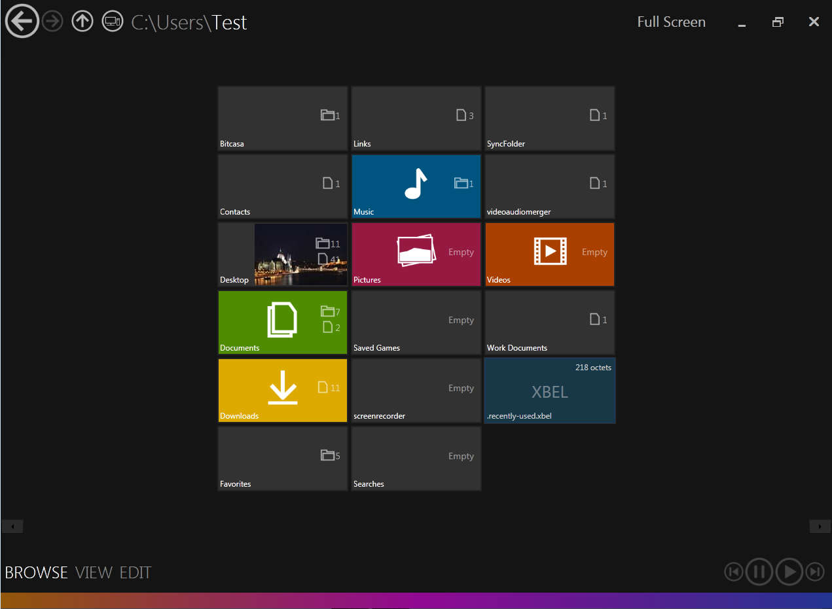
Task: Go back with the large back arrow
Action: click(x=22, y=22)
